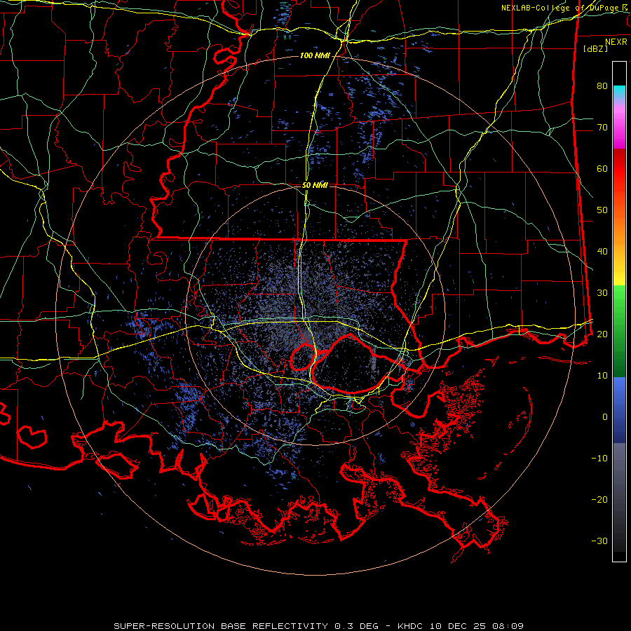The width and height of the screenshot is (631, 631).
Task: Click the "60" dBZ scale value
Action: [x=602, y=168]
